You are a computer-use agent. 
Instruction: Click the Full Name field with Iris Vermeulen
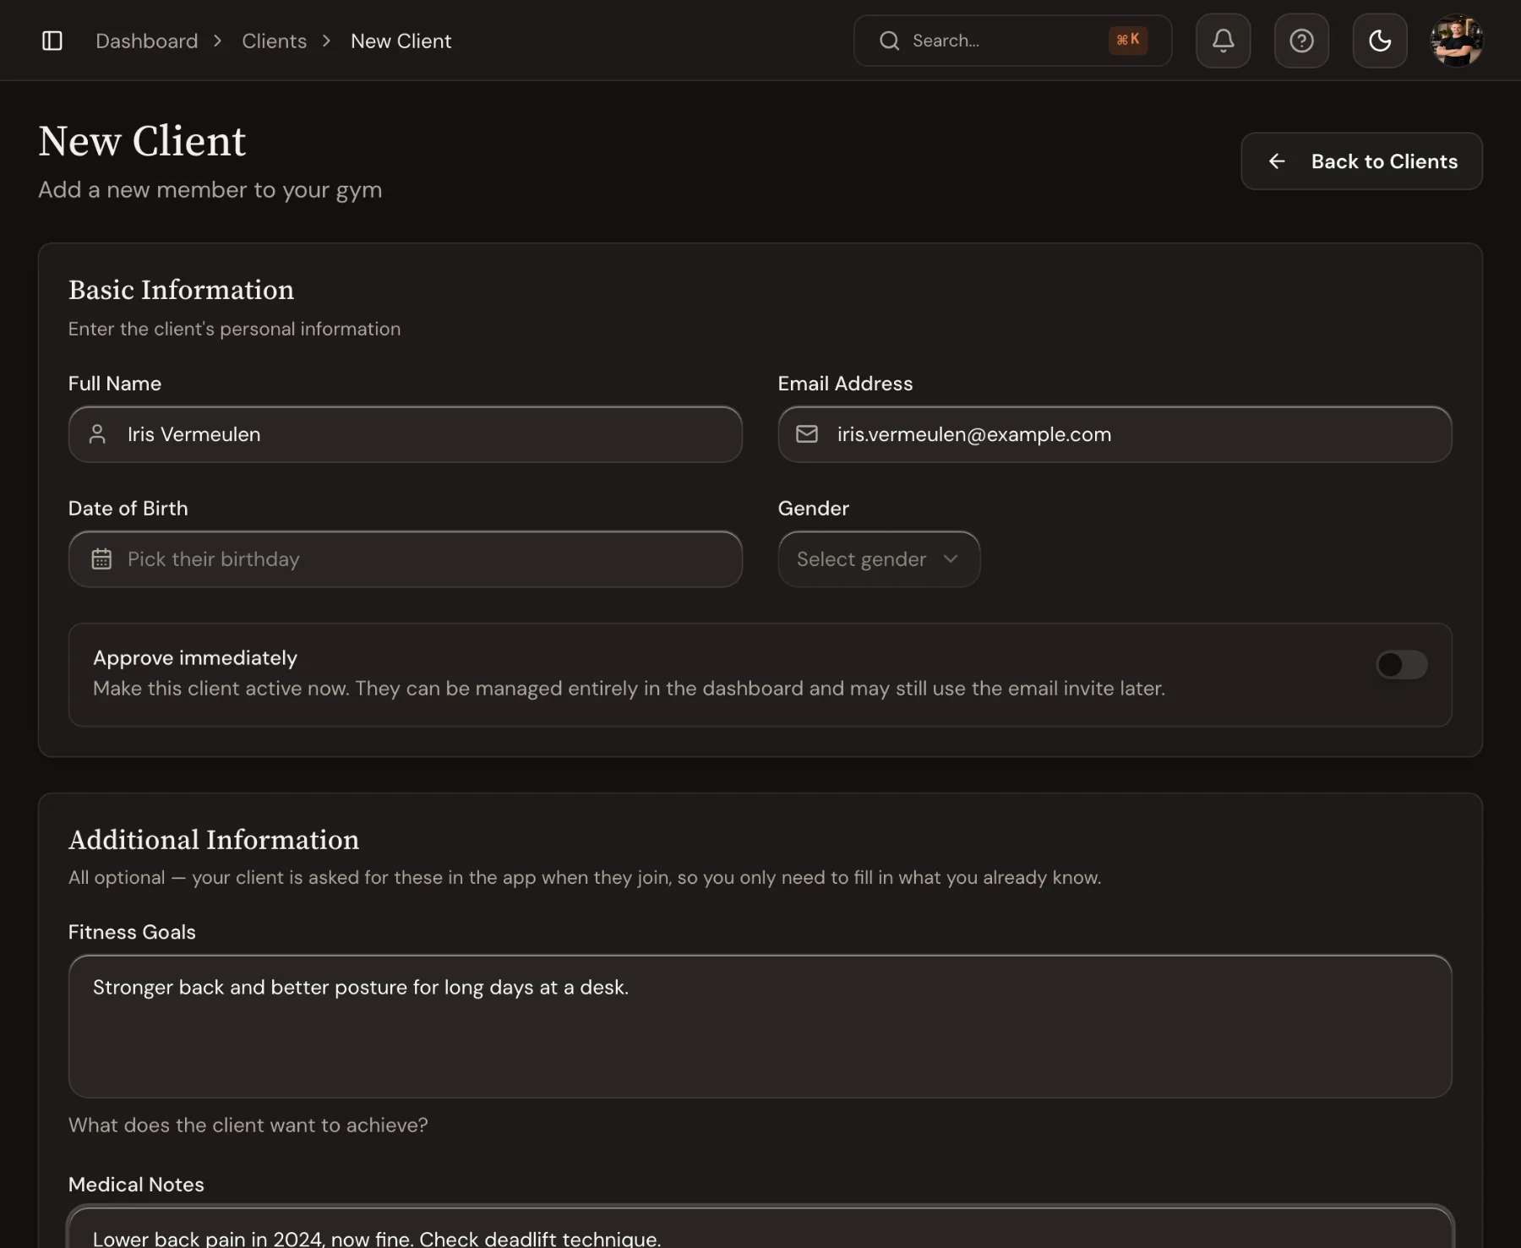(x=406, y=434)
